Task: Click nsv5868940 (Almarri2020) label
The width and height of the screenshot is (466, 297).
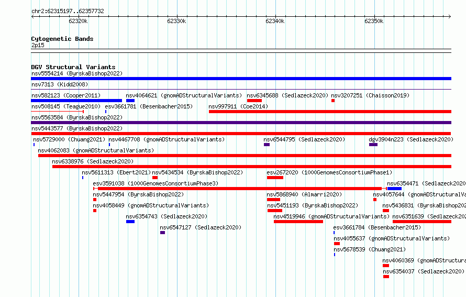Action: coord(304,194)
